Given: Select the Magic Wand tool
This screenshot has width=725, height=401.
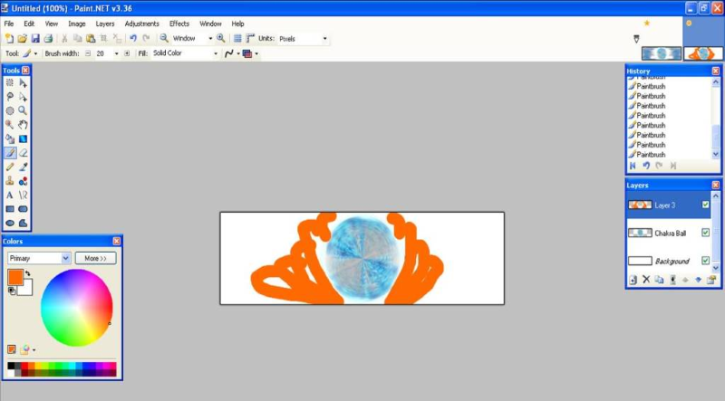Looking at the screenshot, I should click(x=10, y=125).
